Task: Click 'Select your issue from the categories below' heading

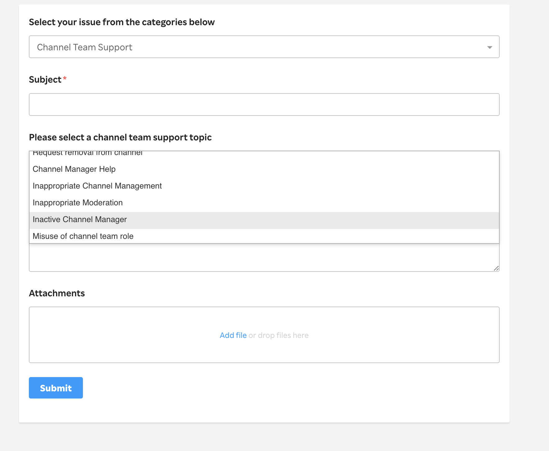Action: click(122, 22)
